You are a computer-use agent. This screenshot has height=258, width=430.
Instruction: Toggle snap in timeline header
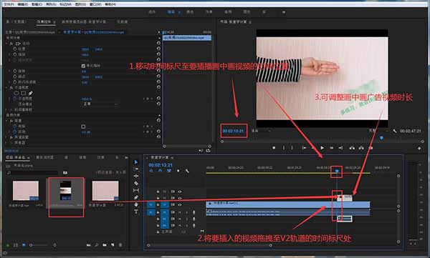pos(160,171)
